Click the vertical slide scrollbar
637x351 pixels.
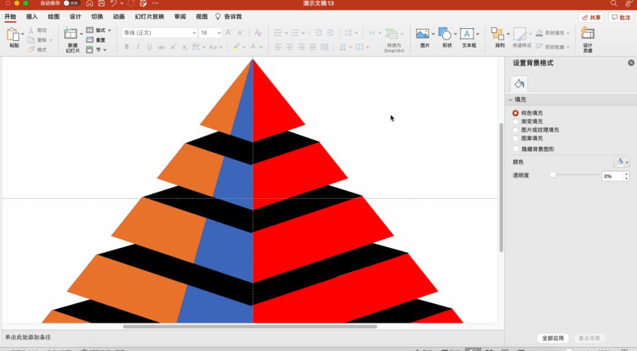click(x=501, y=187)
